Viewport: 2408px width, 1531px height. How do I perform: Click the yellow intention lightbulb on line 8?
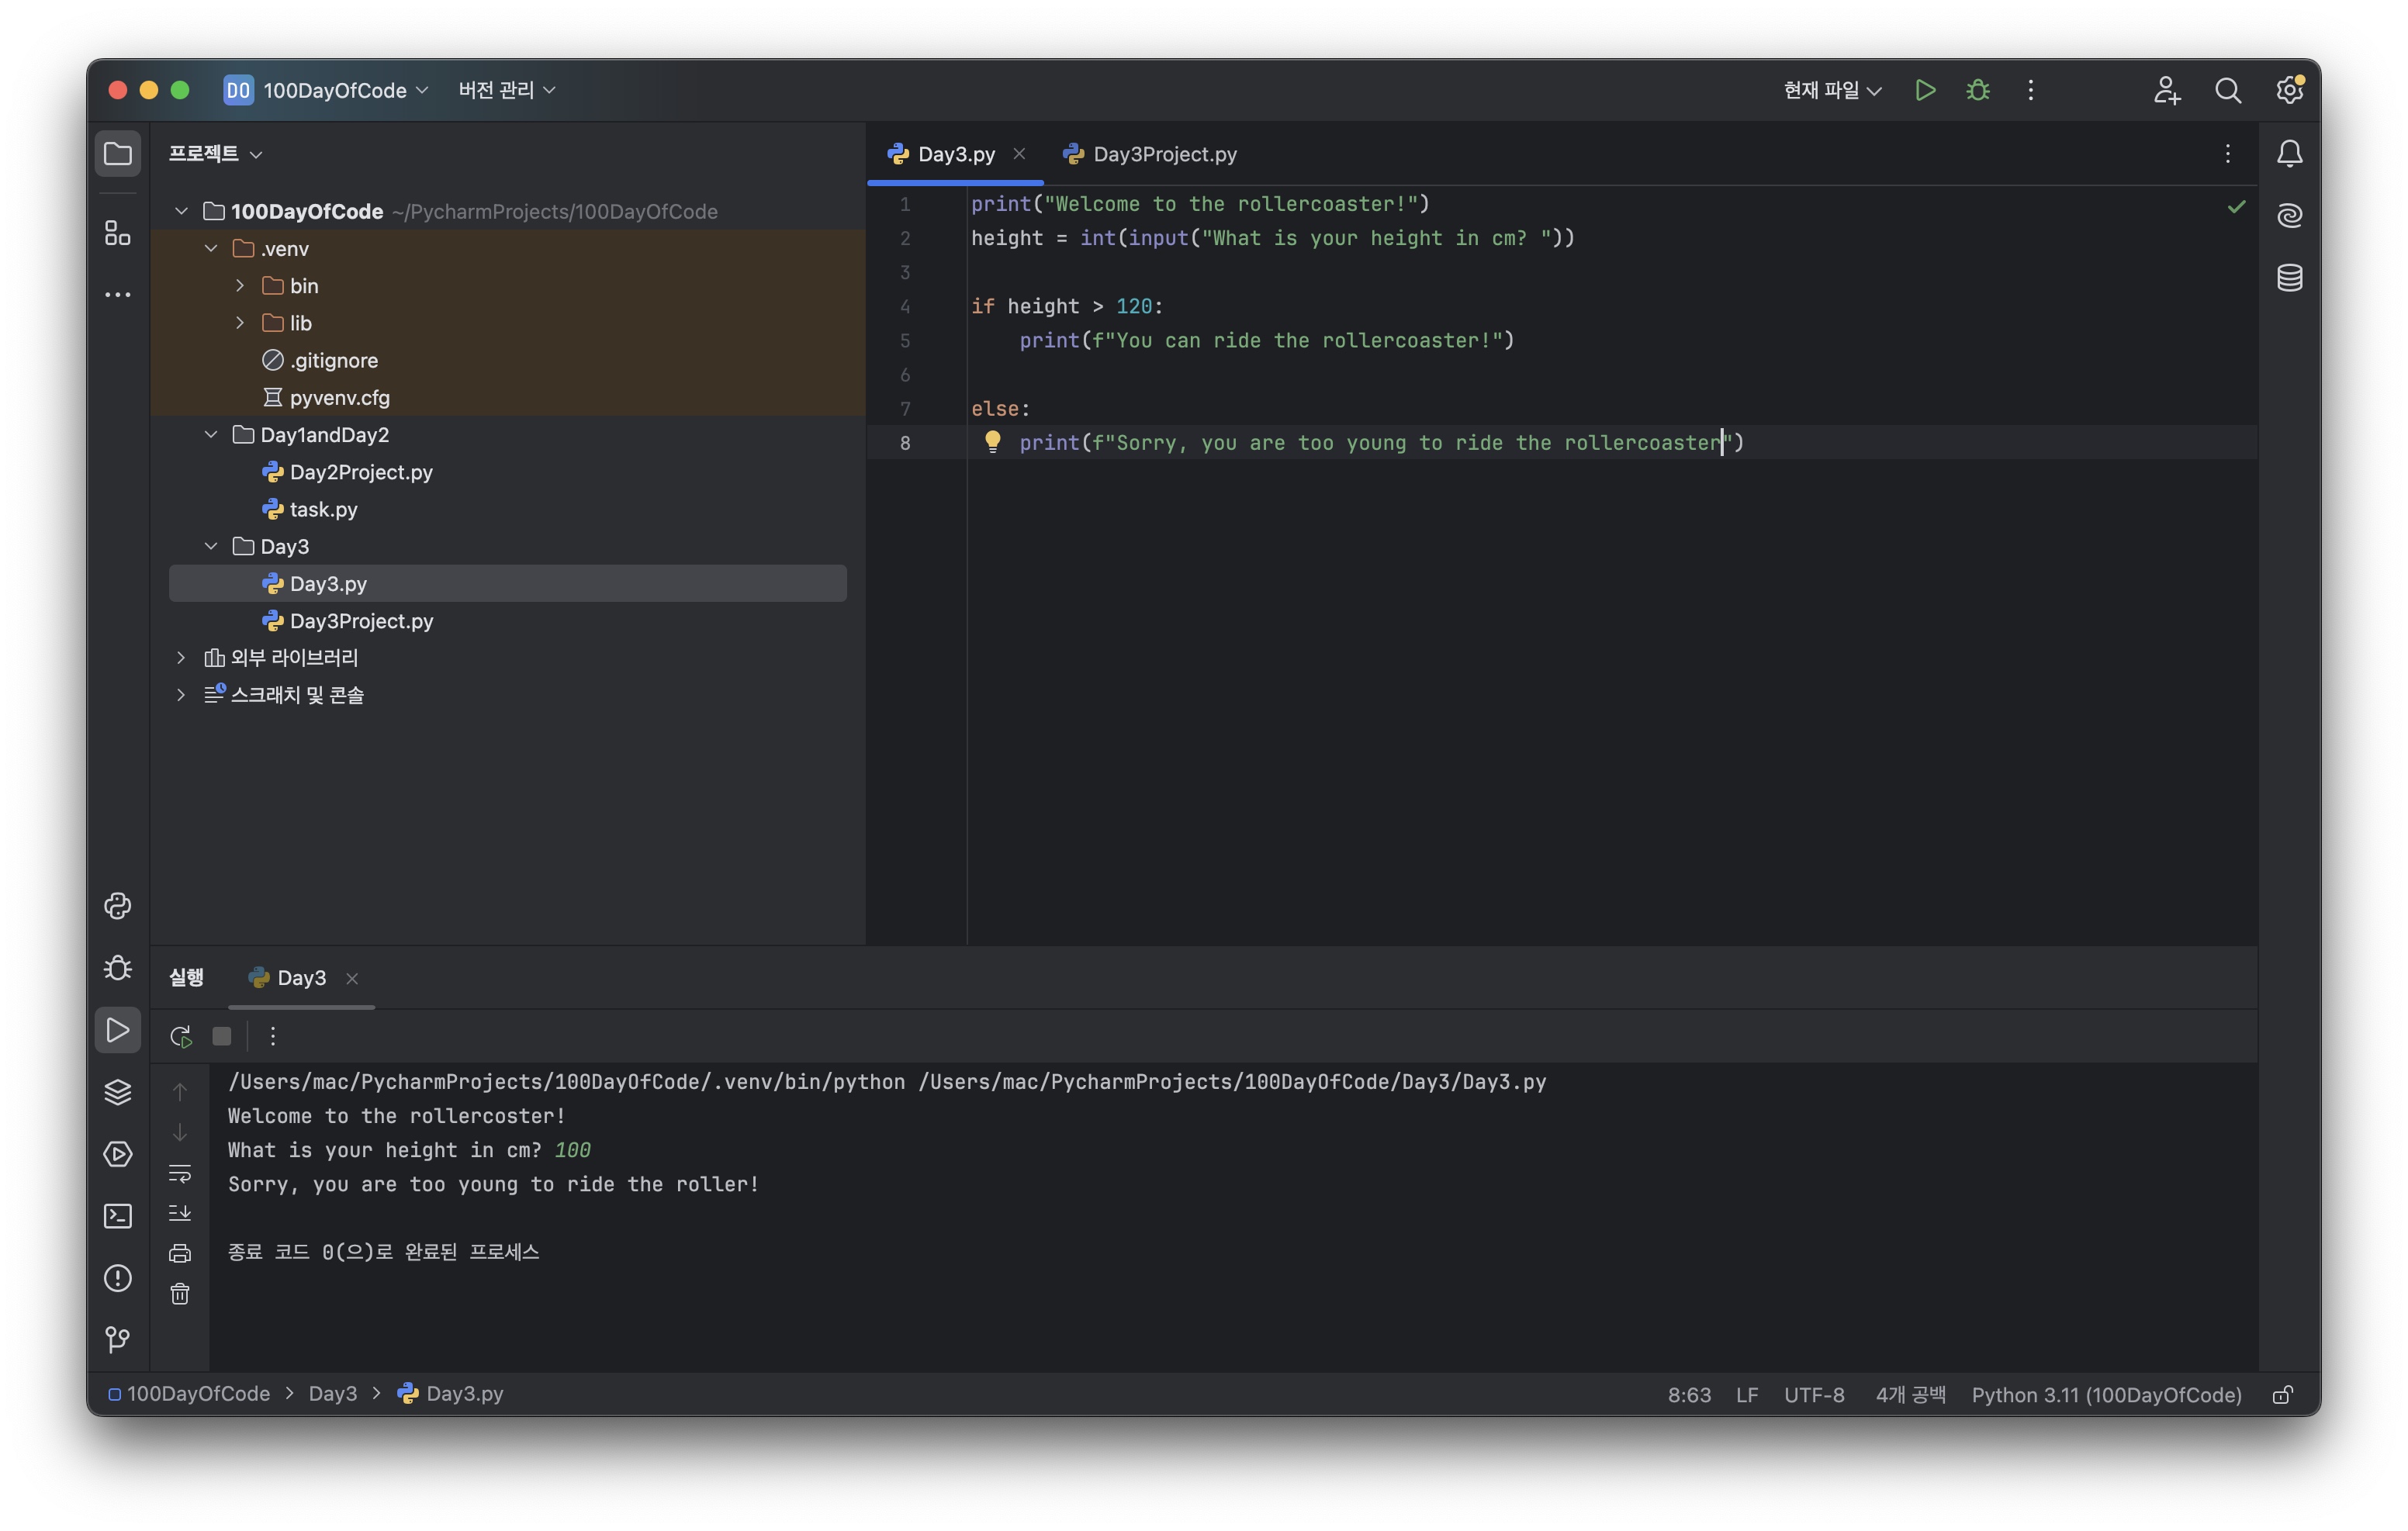[x=992, y=442]
